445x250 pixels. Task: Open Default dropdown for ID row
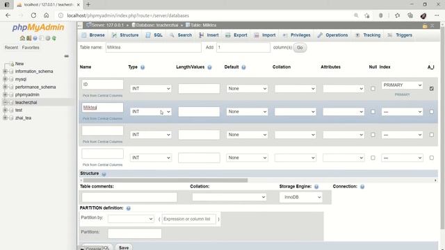(247, 89)
